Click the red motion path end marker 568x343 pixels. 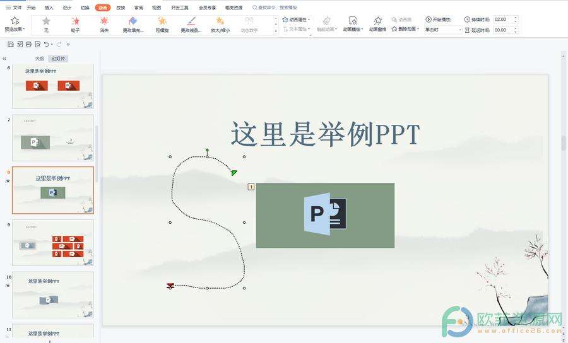pyautogui.click(x=170, y=286)
